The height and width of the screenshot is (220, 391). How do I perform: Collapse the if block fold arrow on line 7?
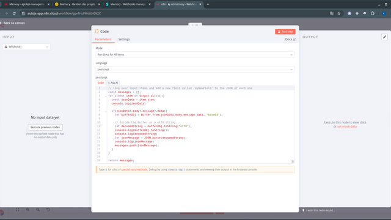tap(106, 111)
